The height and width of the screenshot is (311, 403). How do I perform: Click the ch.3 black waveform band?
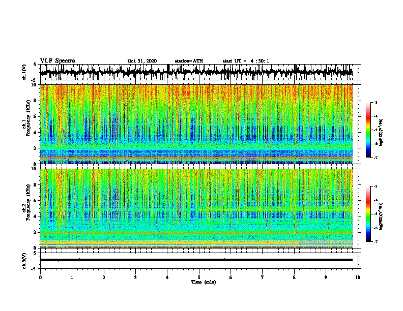(196, 260)
